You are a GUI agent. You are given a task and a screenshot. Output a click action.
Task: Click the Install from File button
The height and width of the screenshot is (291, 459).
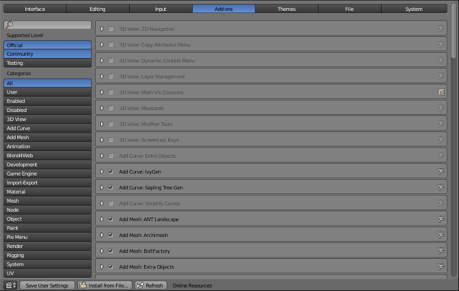click(105, 285)
